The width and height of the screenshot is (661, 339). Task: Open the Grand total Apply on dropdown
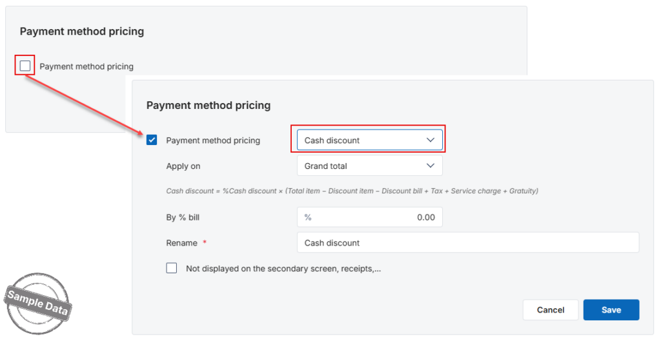click(370, 166)
